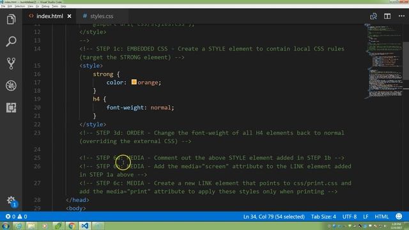Screen dimensions: 409x230
Task: Click the opening style tag on line 15
Action: click(x=91, y=66)
